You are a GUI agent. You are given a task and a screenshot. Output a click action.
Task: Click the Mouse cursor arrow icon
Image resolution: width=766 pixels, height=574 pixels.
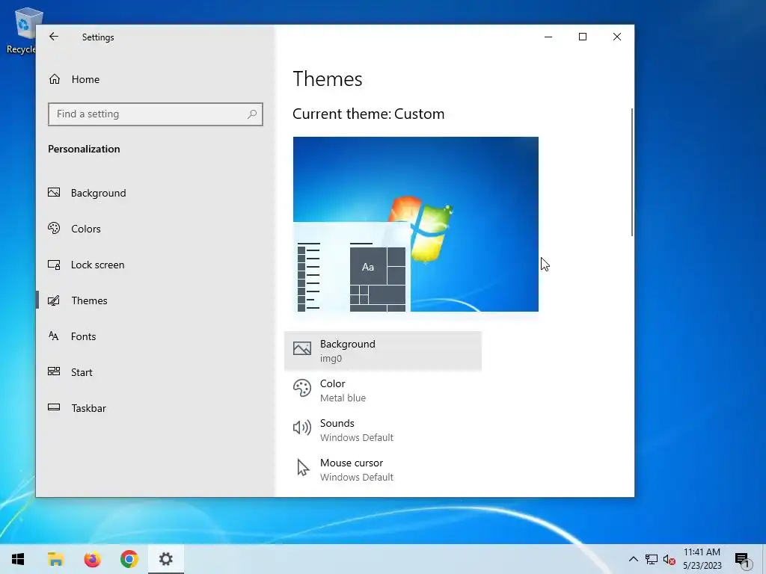pyautogui.click(x=303, y=468)
